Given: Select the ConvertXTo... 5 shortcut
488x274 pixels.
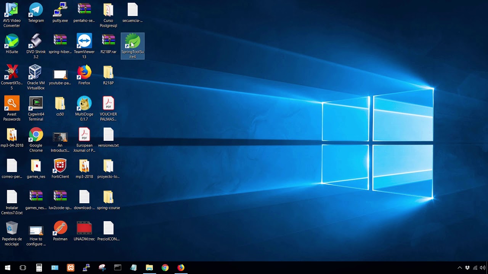Looking at the screenshot, I should pyautogui.click(x=12, y=78).
